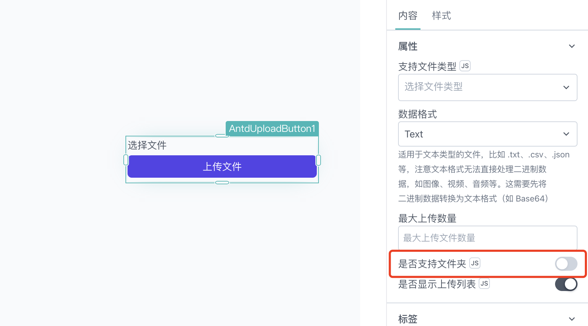Collapse the 标签 section chevron
Screen dimensions: 588x326
click(572, 319)
